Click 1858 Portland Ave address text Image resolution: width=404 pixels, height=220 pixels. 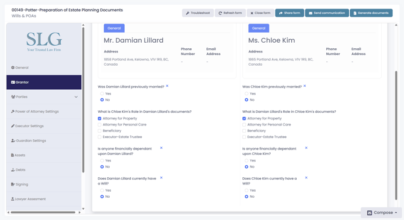[x=136, y=62]
